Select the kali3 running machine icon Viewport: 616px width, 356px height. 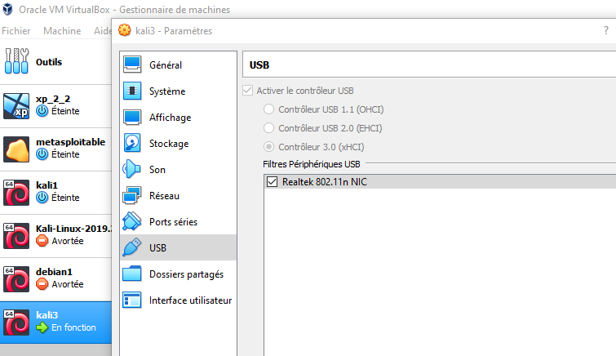16,323
